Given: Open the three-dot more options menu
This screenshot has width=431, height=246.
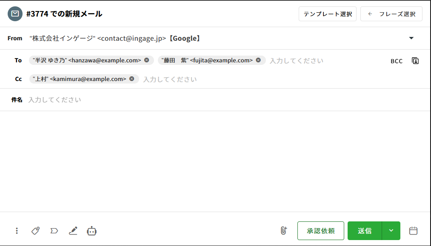Looking at the screenshot, I should click(17, 231).
